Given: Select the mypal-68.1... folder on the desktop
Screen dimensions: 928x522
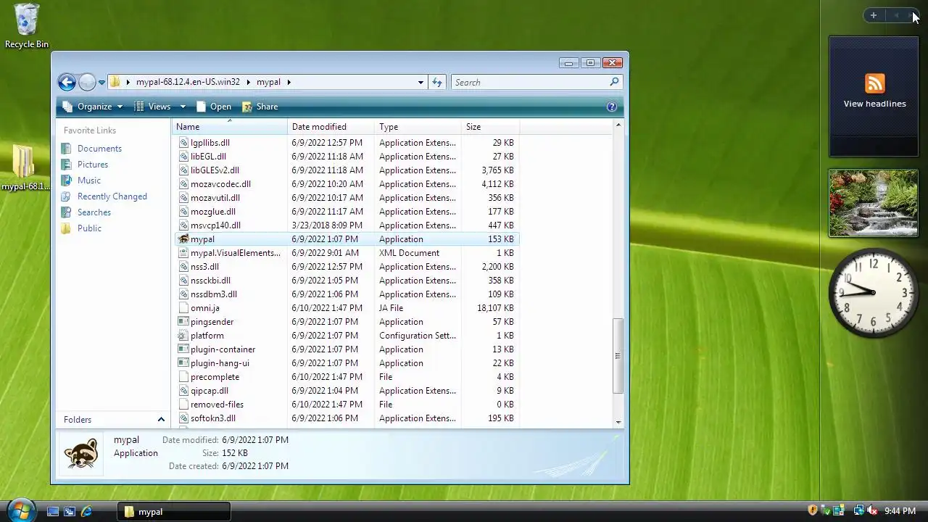Looking at the screenshot, I should (25, 167).
